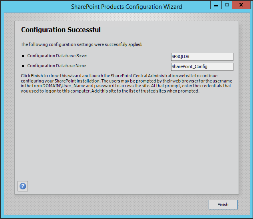
Task: Click the SharePoint Products Configuration Wizard title
Action: click(x=126, y=7)
